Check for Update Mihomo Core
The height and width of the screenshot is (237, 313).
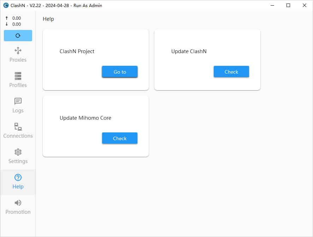(x=119, y=138)
